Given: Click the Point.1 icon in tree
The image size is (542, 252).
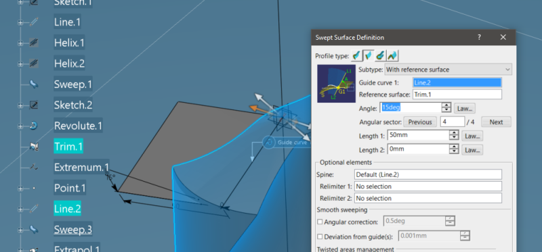Looking at the screenshot, I should (x=33, y=188).
